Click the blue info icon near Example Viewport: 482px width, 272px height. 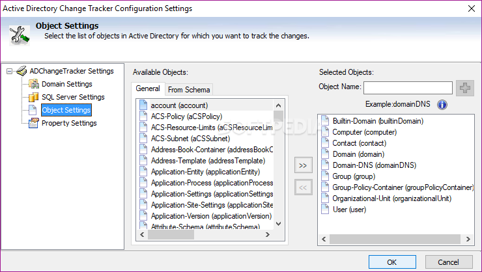coord(442,105)
